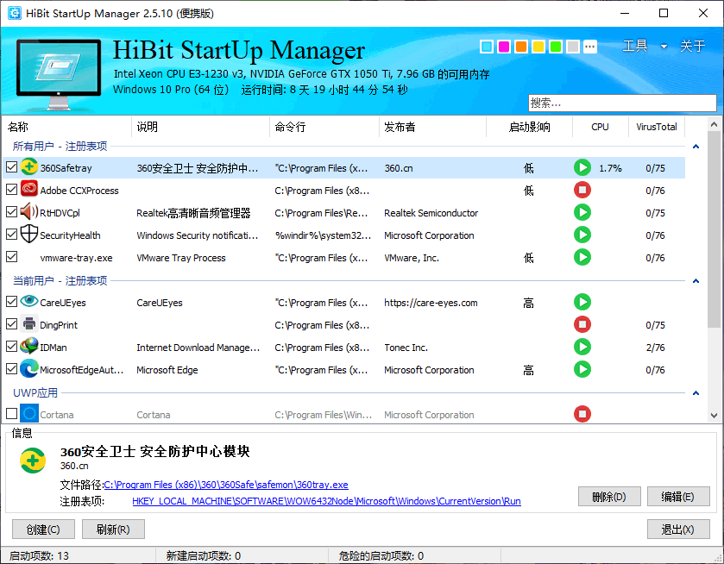Click the 360Safetray shield icon
Screen dimensions: 724x564
(29, 167)
